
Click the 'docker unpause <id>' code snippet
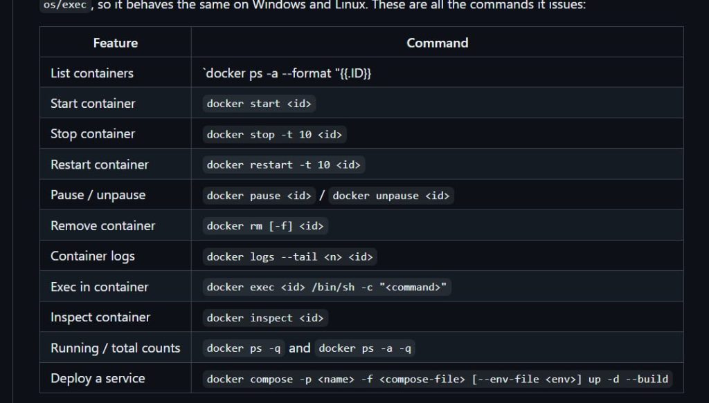(x=391, y=196)
